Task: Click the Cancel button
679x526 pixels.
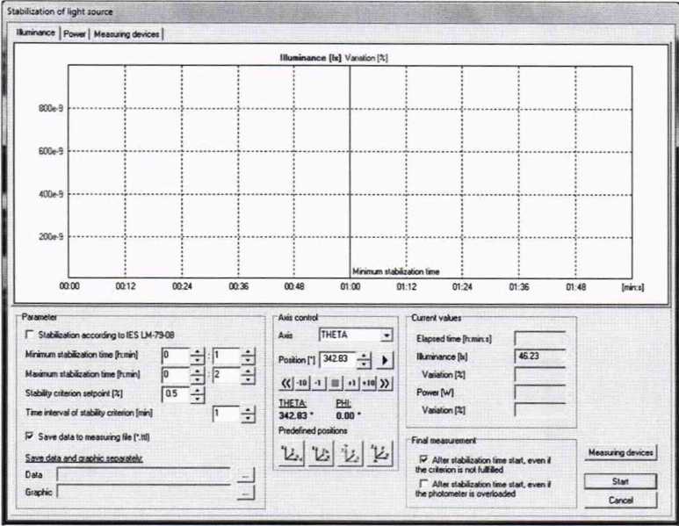Action: click(620, 500)
